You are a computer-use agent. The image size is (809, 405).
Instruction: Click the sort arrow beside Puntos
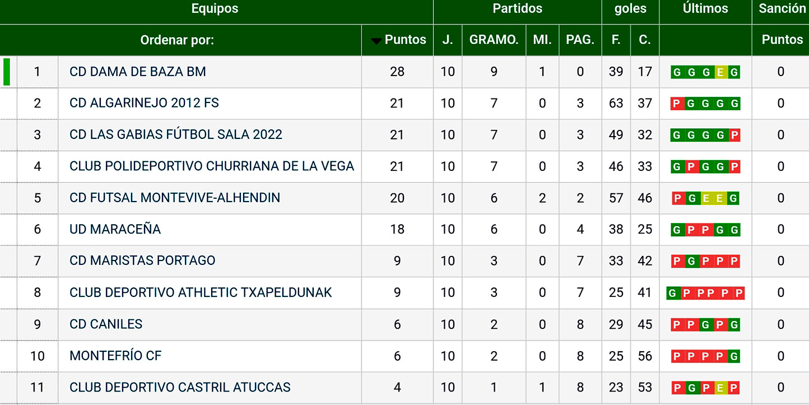pyautogui.click(x=376, y=40)
